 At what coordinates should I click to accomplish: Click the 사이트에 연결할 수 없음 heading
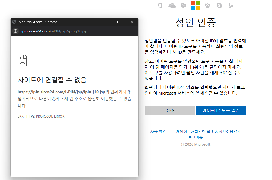tap(52, 80)
